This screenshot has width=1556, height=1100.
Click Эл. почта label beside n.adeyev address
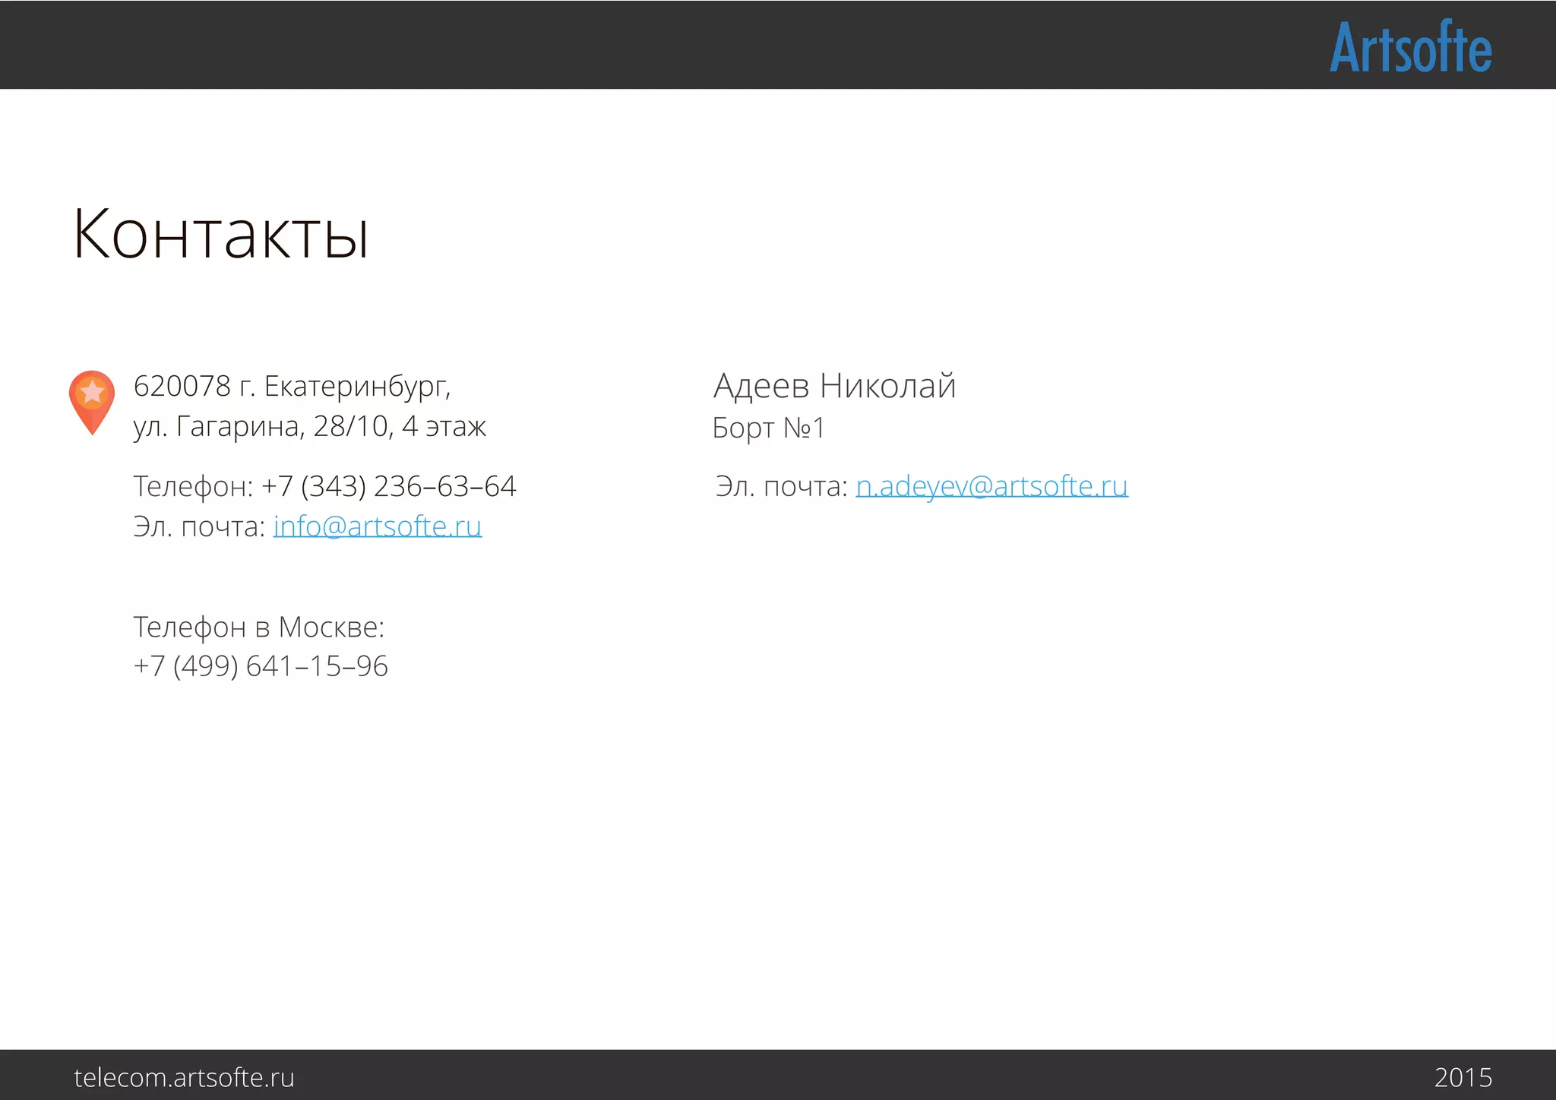pyautogui.click(x=780, y=486)
